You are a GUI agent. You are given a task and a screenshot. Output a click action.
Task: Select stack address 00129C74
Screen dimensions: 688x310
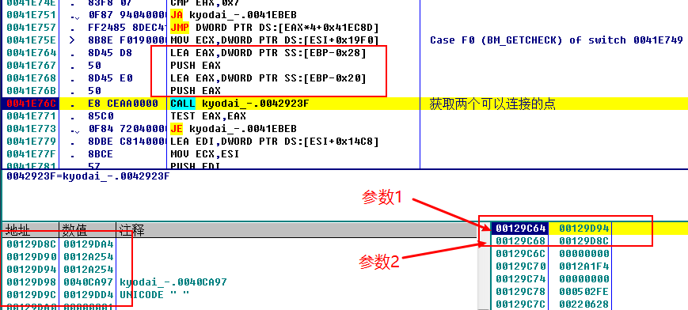[x=521, y=279]
